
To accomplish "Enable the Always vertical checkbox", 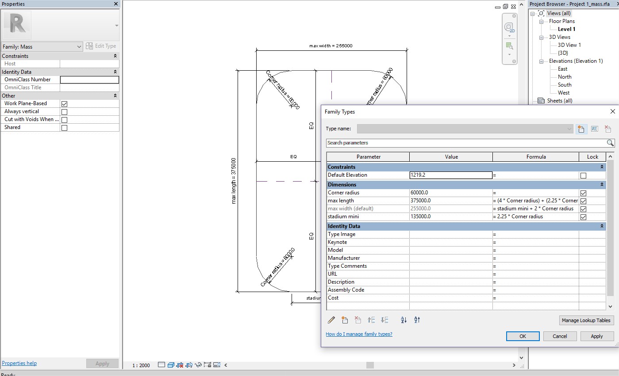I will pos(64,111).
